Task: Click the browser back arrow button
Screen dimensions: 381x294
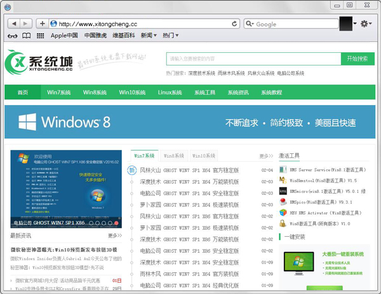Action: [14, 24]
